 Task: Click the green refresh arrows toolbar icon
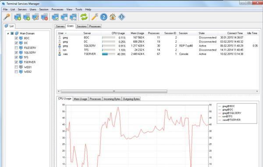pos(84,17)
